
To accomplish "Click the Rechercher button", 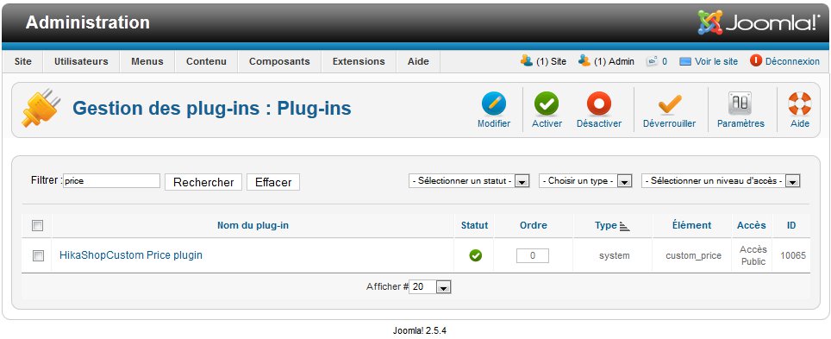I will [x=203, y=182].
